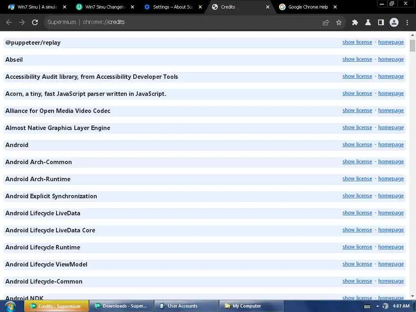Screen dimensions: 416x312
Task: Switch to the Win7 Simu Changelog tab
Action: [x=105, y=7]
